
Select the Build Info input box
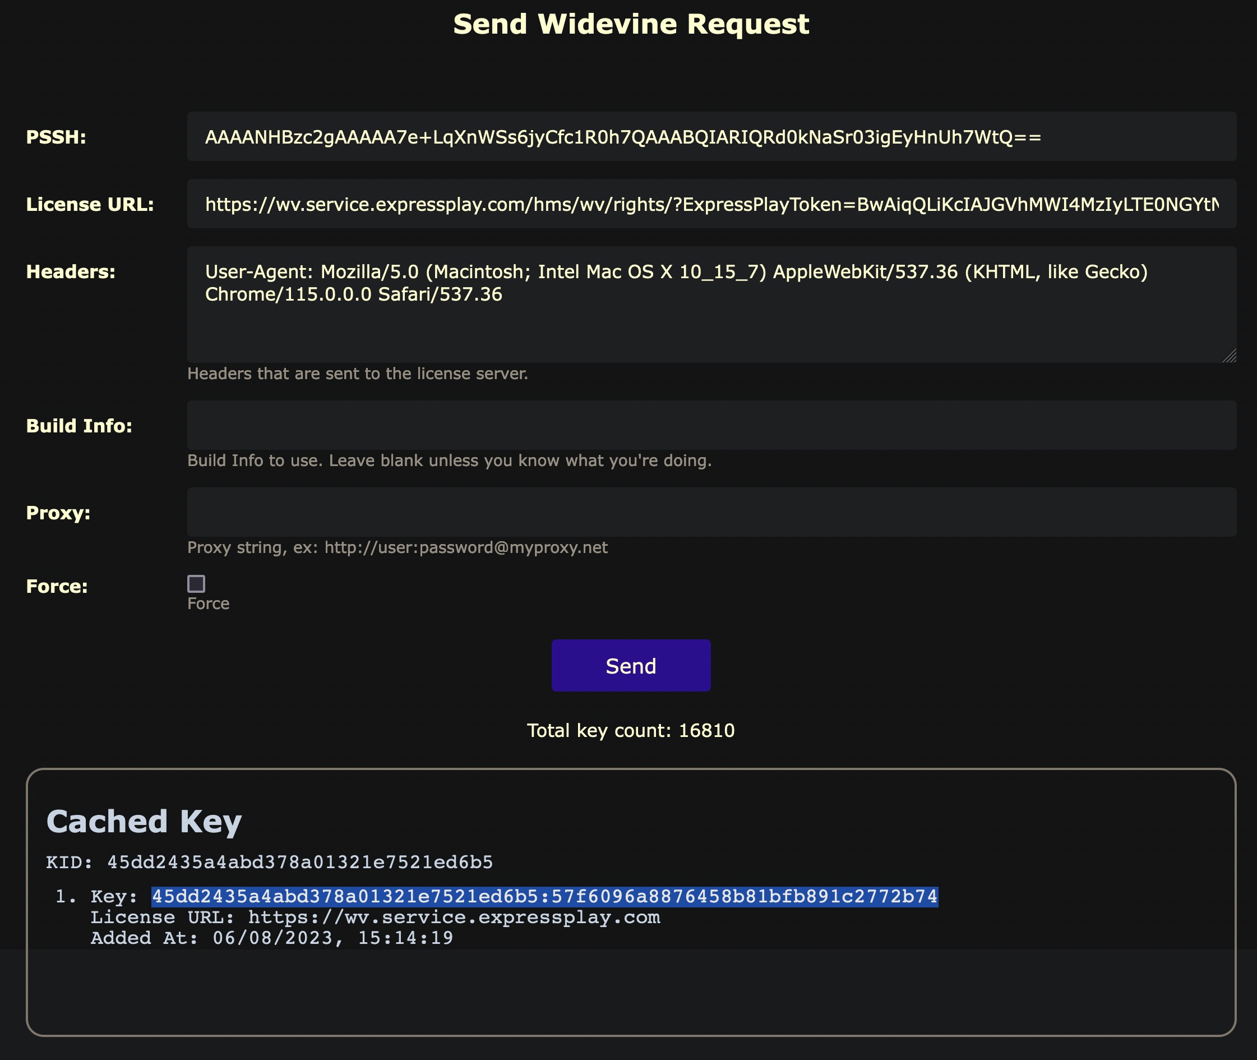[x=711, y=426]
